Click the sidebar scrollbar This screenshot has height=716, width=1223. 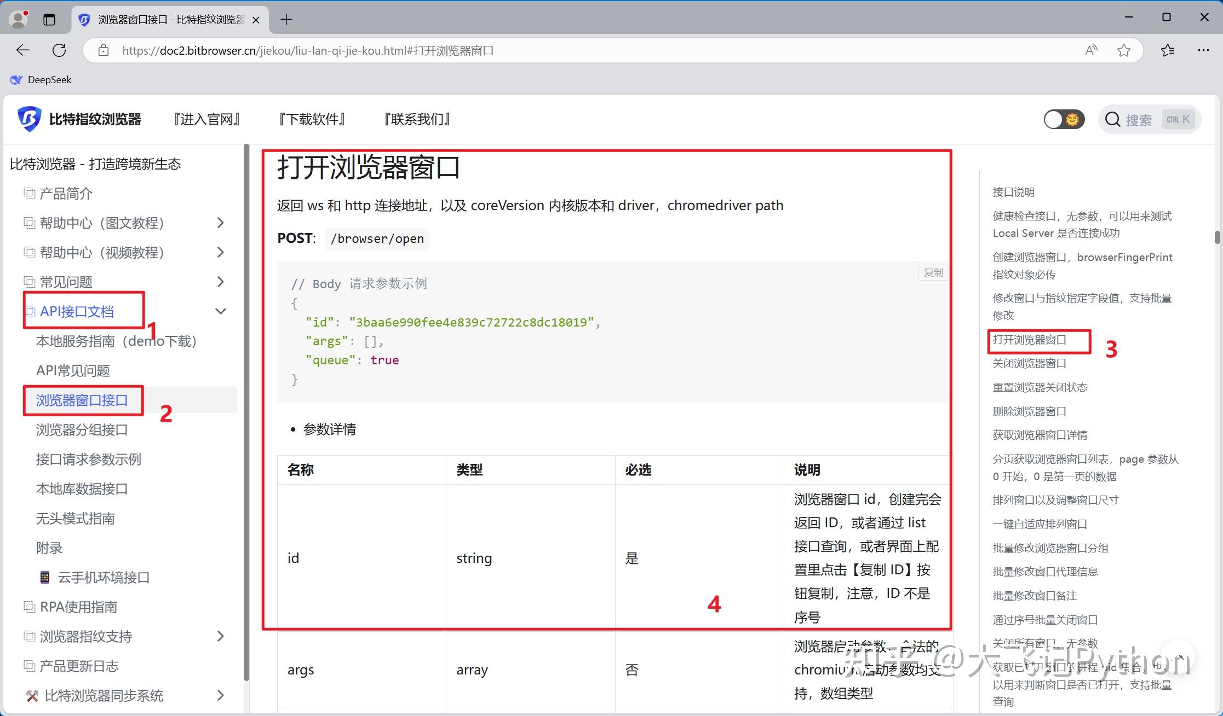tap(246, 412)
